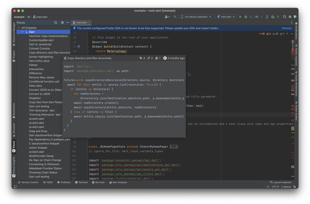The height and width of the screenshot is (204, 310).
Task: Collapse the All Snippets tree node
Action: pyautogui.click(x=19, y=28)
